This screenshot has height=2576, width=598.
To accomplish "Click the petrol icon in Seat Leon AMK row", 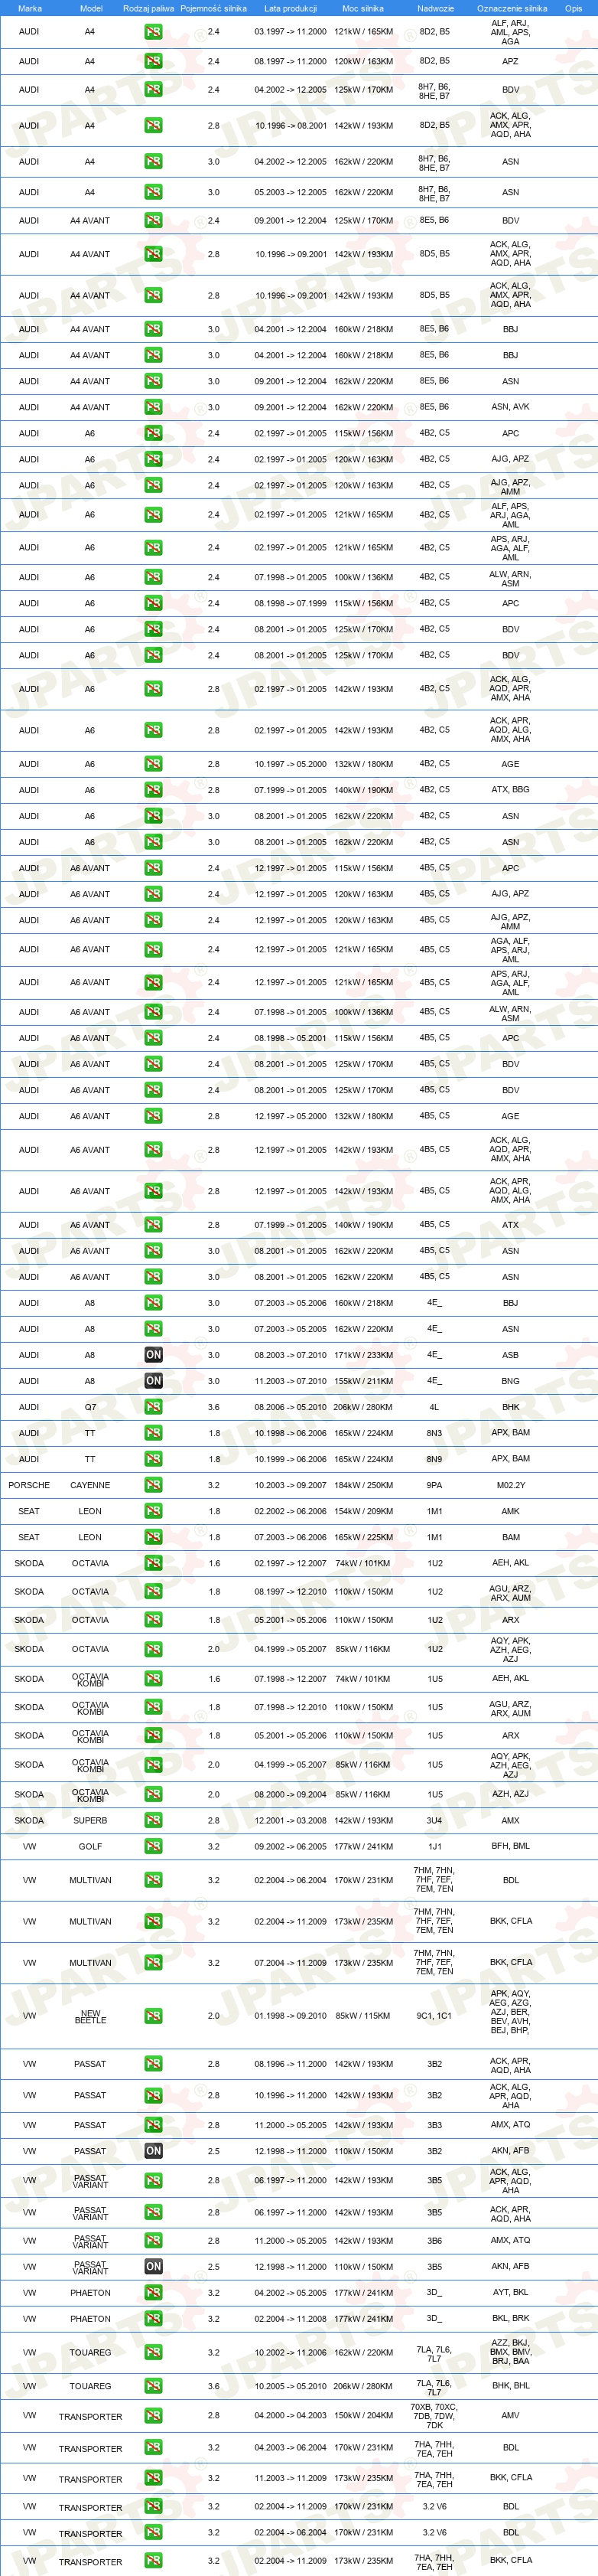I will 153,1511.
